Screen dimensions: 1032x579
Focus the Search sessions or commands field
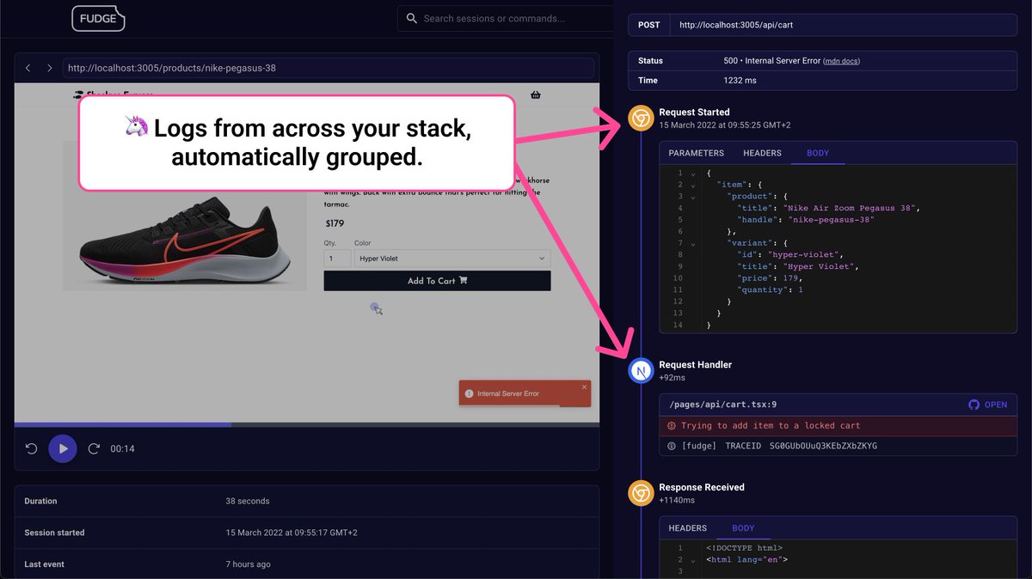(506, 18)
